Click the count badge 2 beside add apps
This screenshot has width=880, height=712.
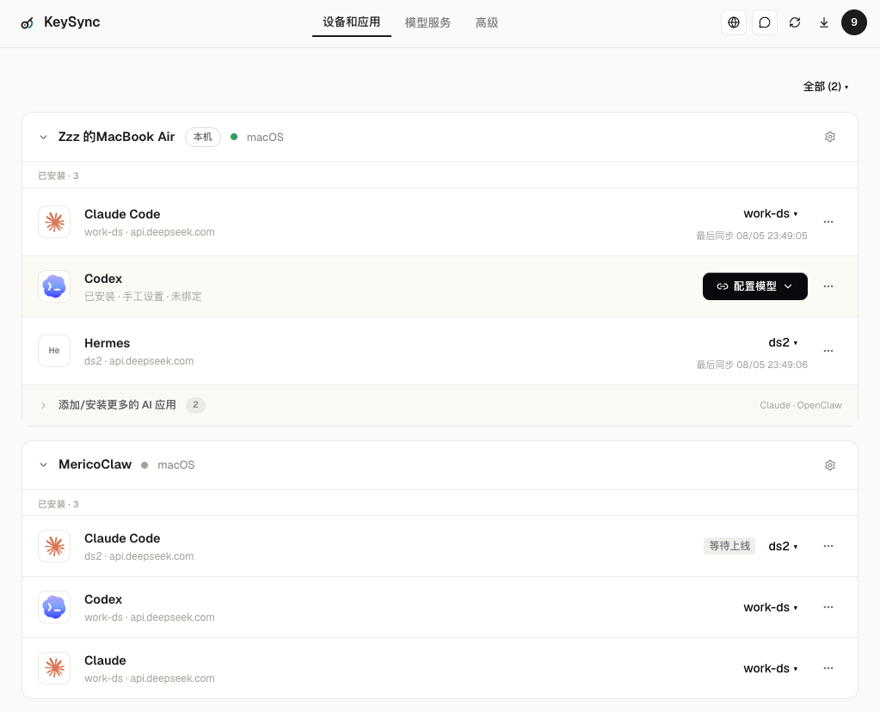point(195,405)
